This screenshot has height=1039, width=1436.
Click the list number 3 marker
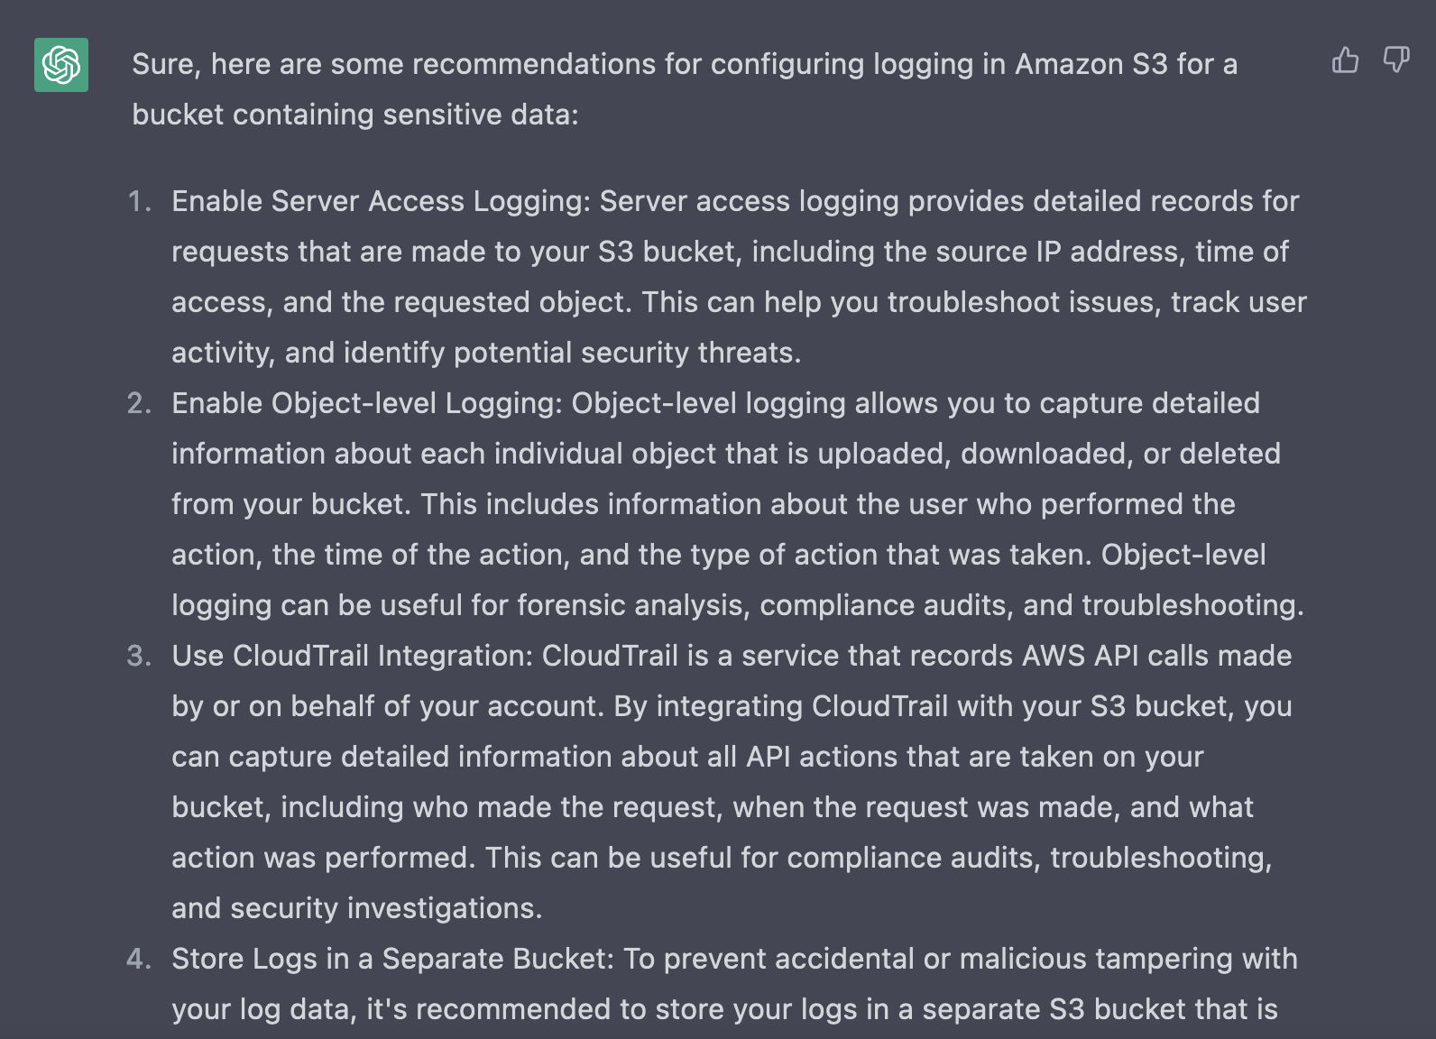pyautogui.click(x=139, y=656)
